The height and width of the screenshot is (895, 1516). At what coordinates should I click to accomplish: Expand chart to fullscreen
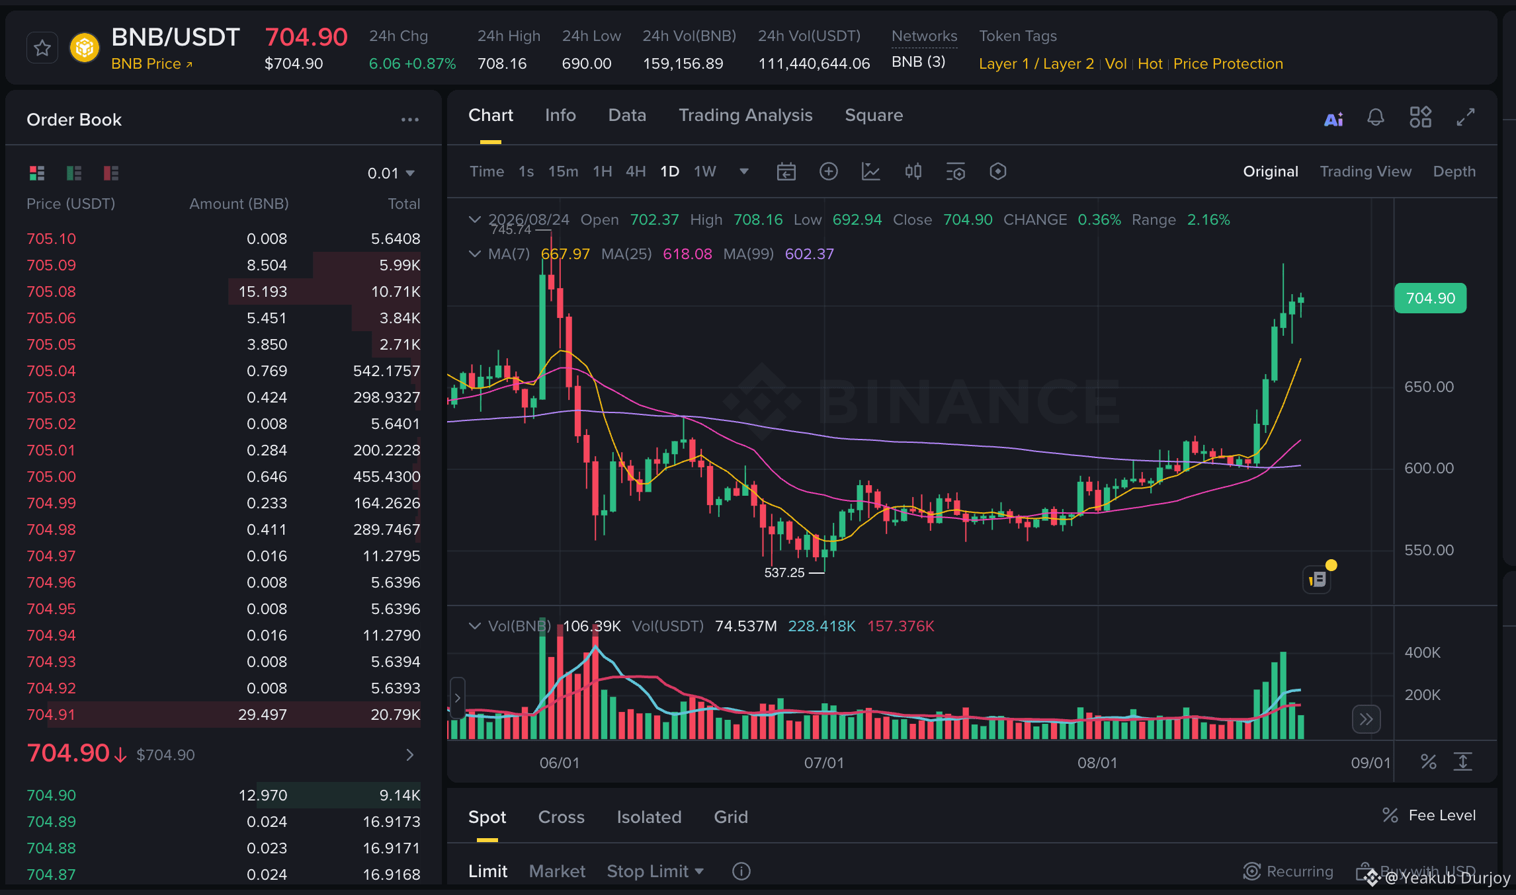coord(1466,117)
